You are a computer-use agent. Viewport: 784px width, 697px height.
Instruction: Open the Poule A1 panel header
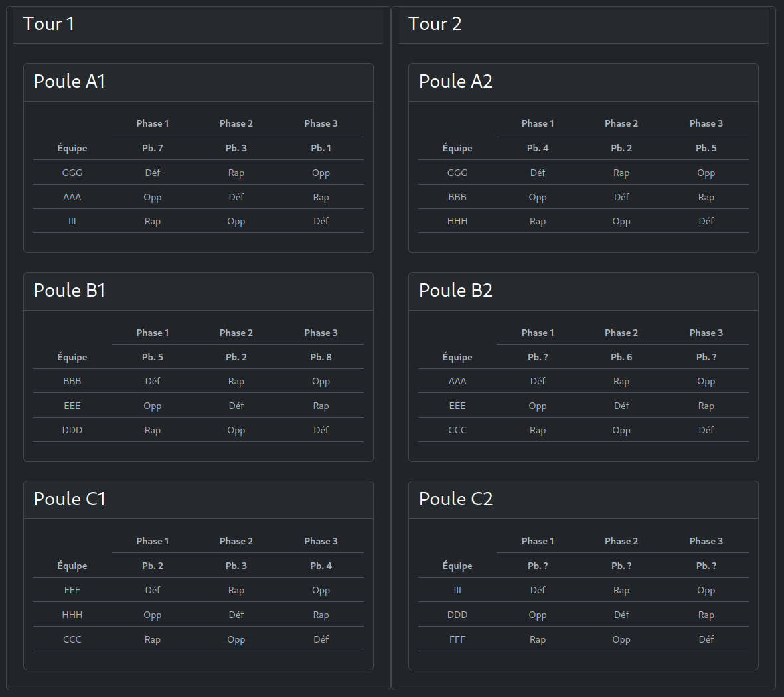click(68, 81)
